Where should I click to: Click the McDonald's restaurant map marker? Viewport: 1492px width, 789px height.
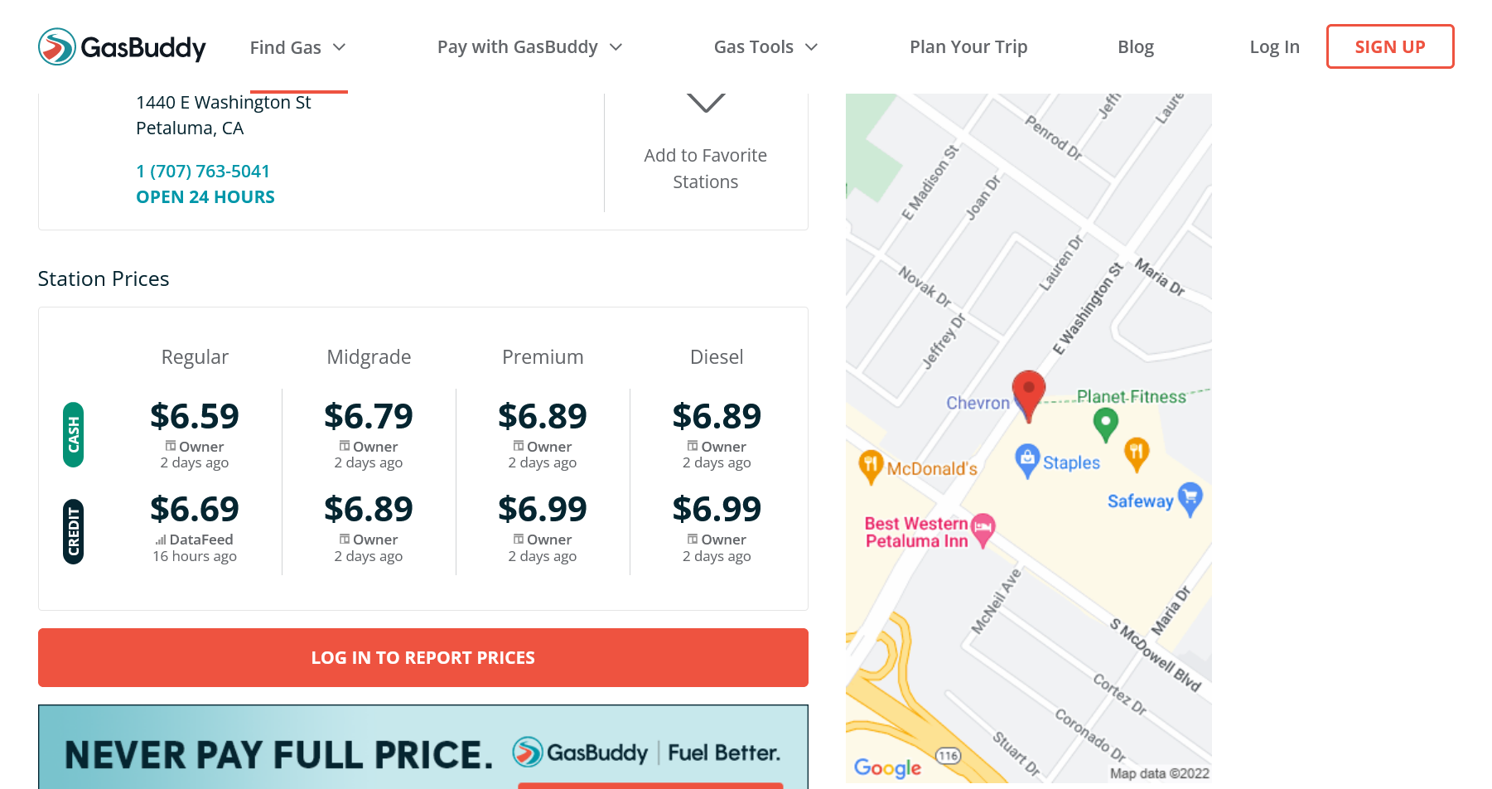pos(870,465)
